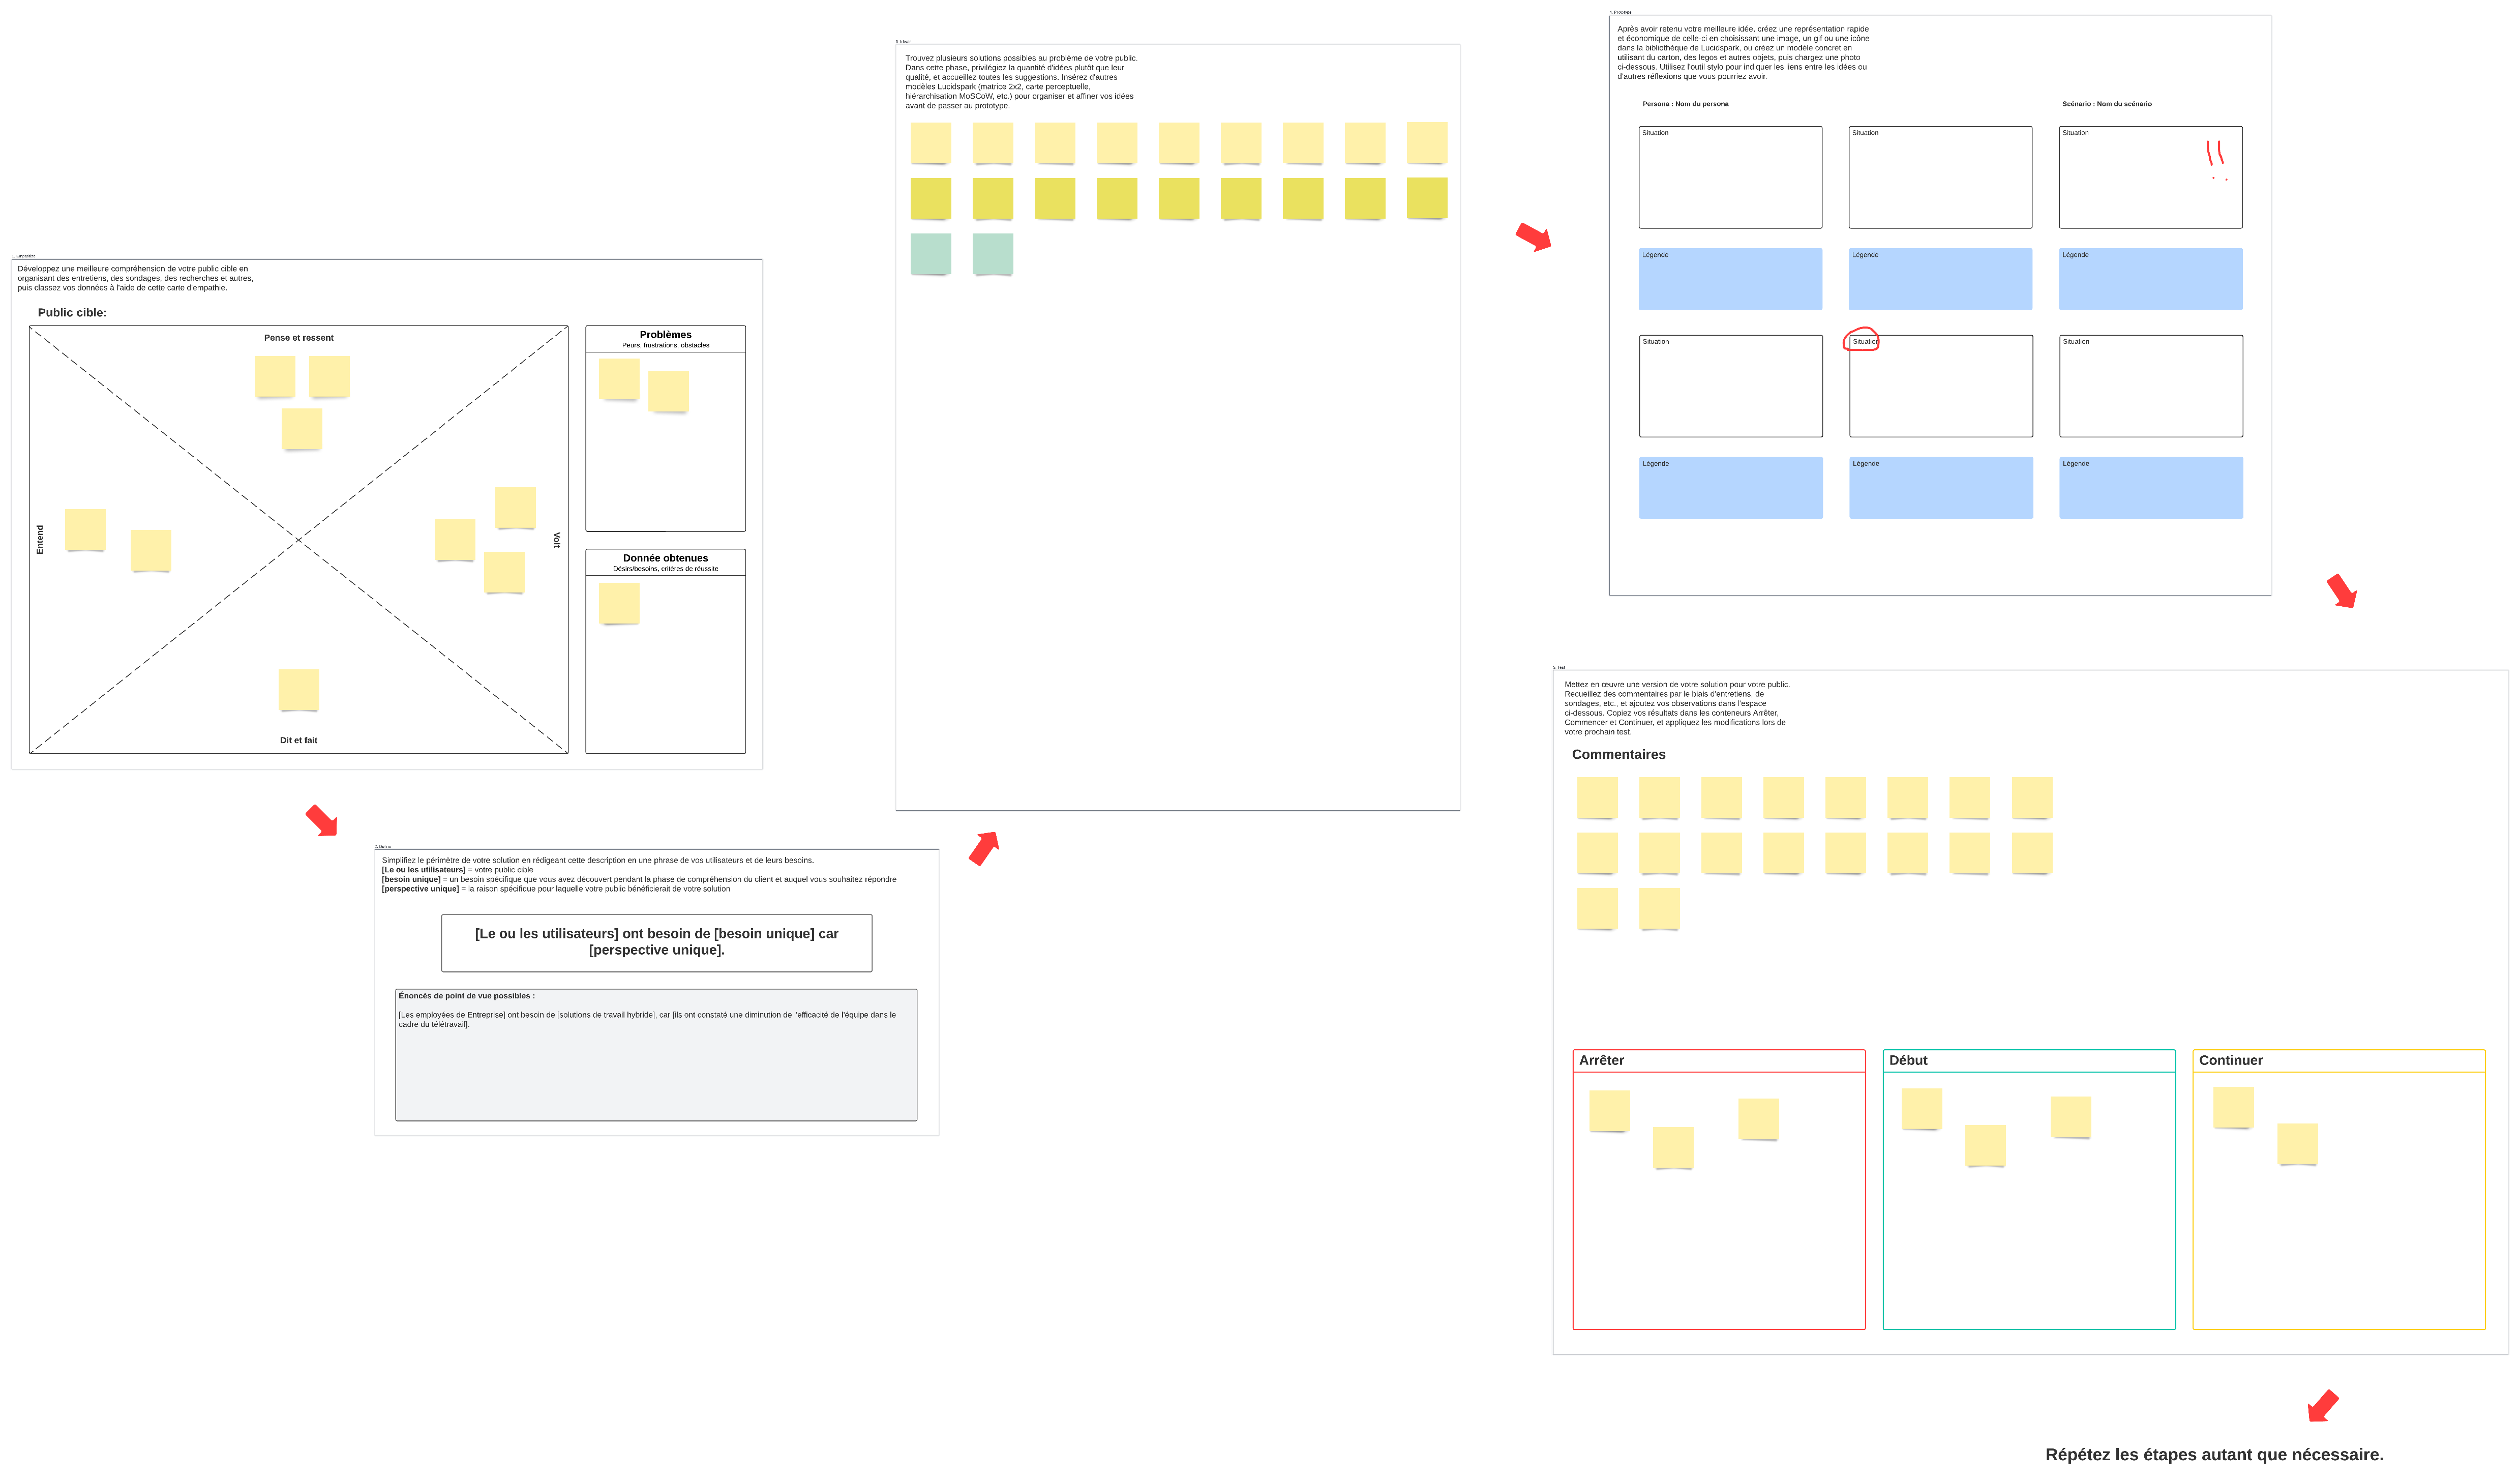Viewport: 2520px width, 1480px height.
Task: Select "Peurs, frustrations, obstacles" subtitle
Action: point(665,346)
